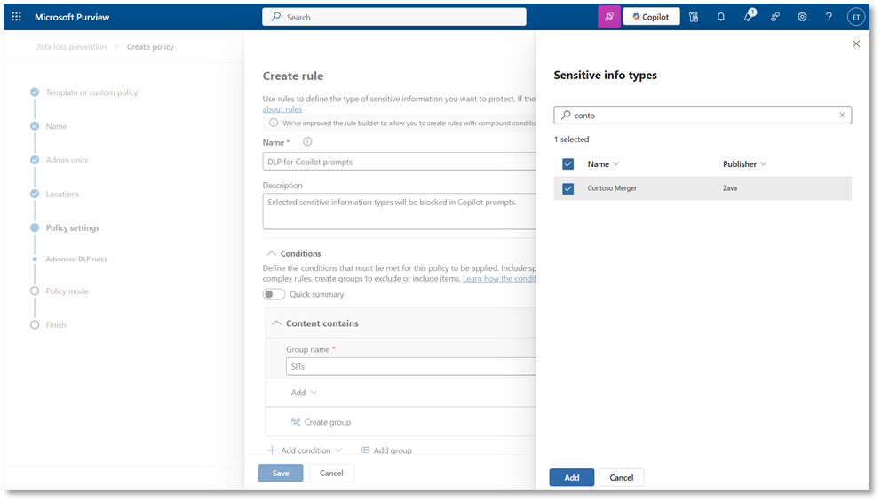881x502 pixels.
Task: Go to the Locations step
Action: (62, 194)
